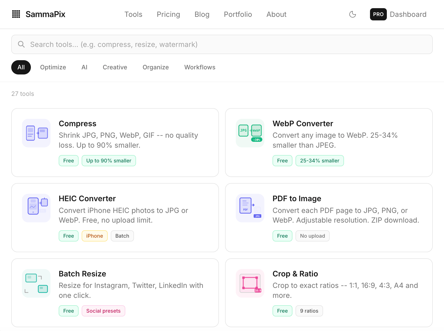Toggle dark mode with moon icon

352,14
